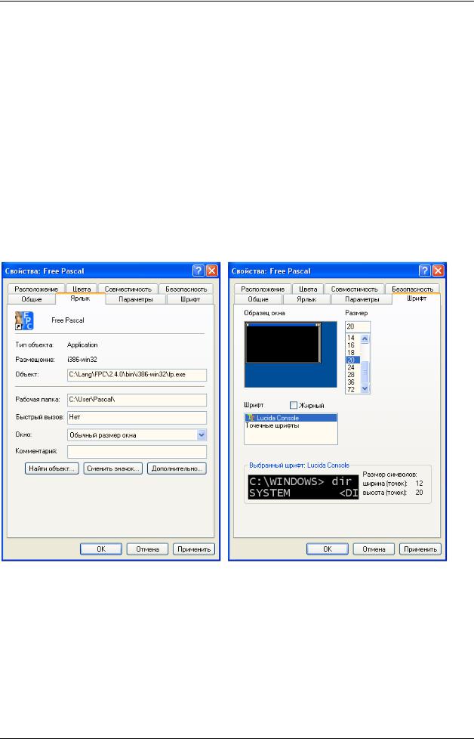
Task: Select size 28 in the list
Action: tap(353, 375)
